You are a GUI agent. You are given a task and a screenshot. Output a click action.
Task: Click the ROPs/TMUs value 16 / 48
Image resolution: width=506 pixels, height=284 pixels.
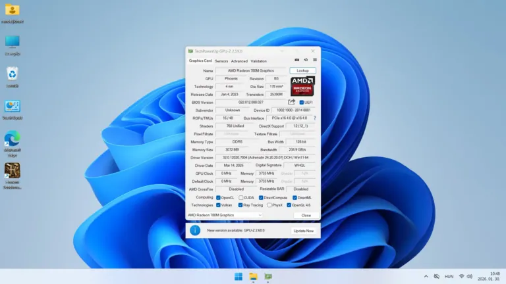tap(228, 118)
